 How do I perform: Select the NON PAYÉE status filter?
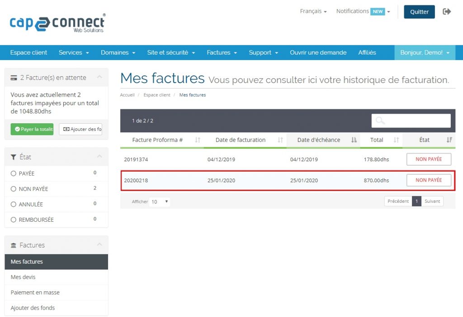14,189
